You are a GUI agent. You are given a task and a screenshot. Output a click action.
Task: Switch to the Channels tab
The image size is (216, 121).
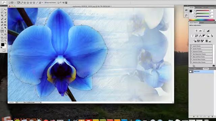pyautogui.click(x=199, y=69)
